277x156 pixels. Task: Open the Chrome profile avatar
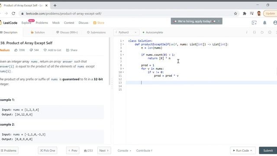(x=259, y=13)
